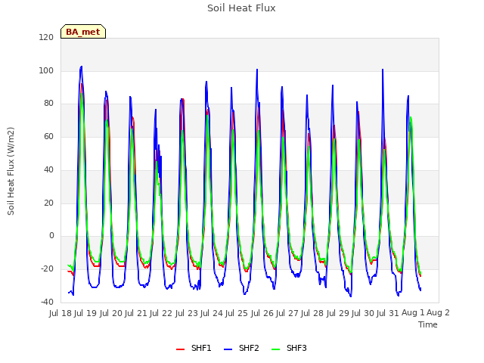Click the Jul 21 x-axis label
The width and height of the screenshot is (484, 363).
[136, 313]
